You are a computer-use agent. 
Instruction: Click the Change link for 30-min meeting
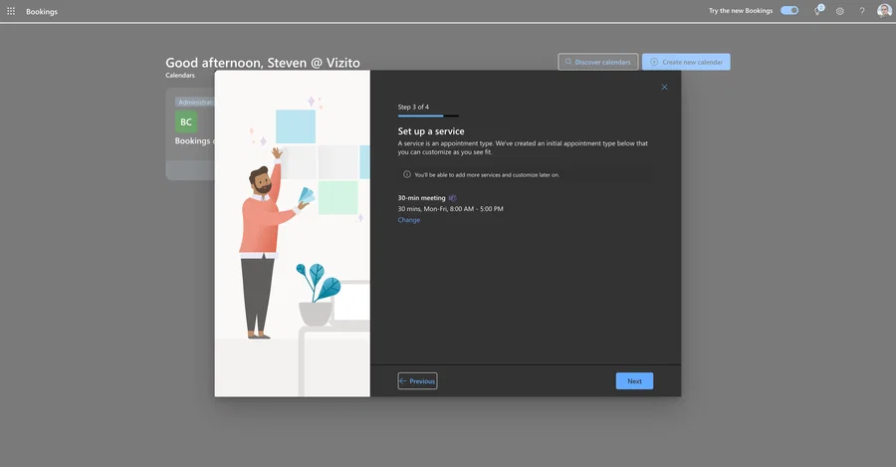408,220
